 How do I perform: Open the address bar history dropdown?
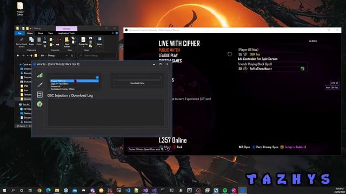(66, 56)
